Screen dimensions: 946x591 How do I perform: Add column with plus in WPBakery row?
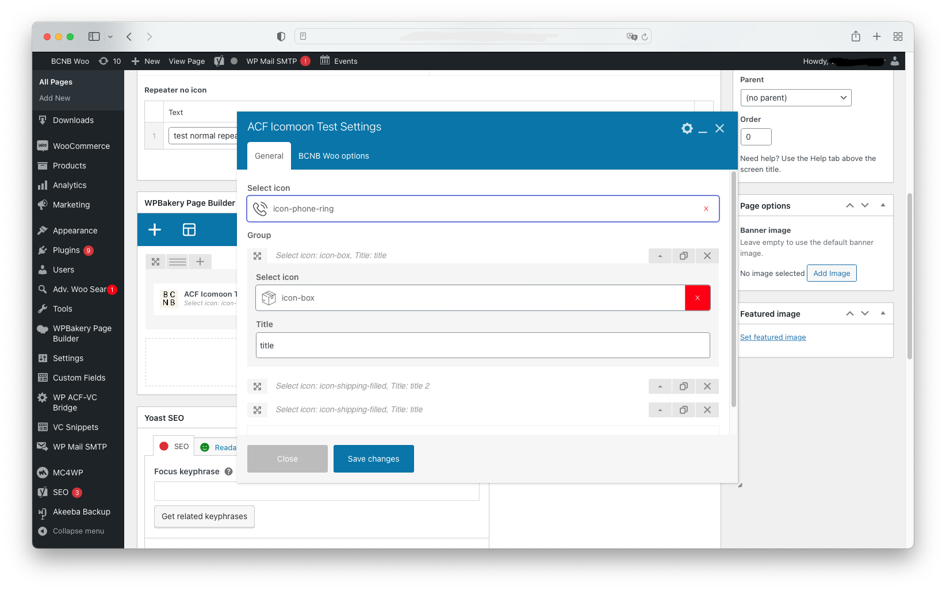tap(200, 262)
